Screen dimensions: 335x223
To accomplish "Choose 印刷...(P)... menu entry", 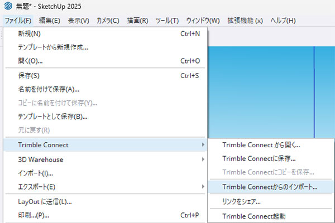I will [106, 215].
